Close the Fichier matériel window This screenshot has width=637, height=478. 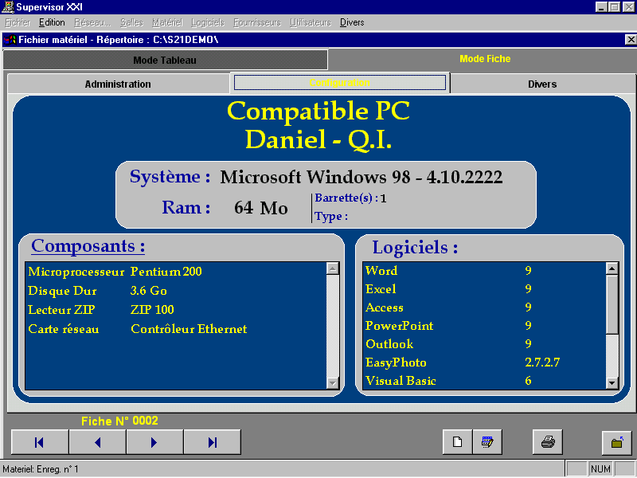631,39
